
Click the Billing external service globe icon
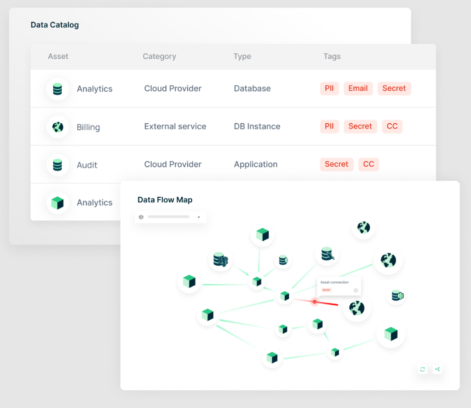click(x=57, y=127)
